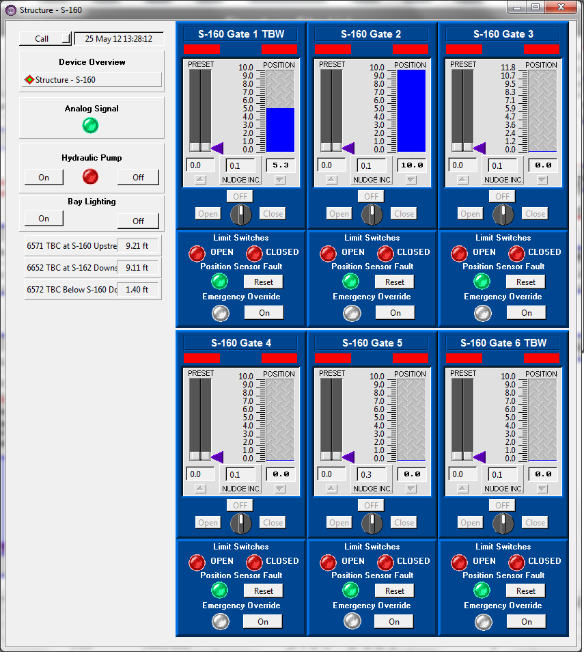Image resolution: width=584 pixels, height=652 pixels.
Task: Click Gate 6 preset up arrow
Action: click(x=462, y=489)
